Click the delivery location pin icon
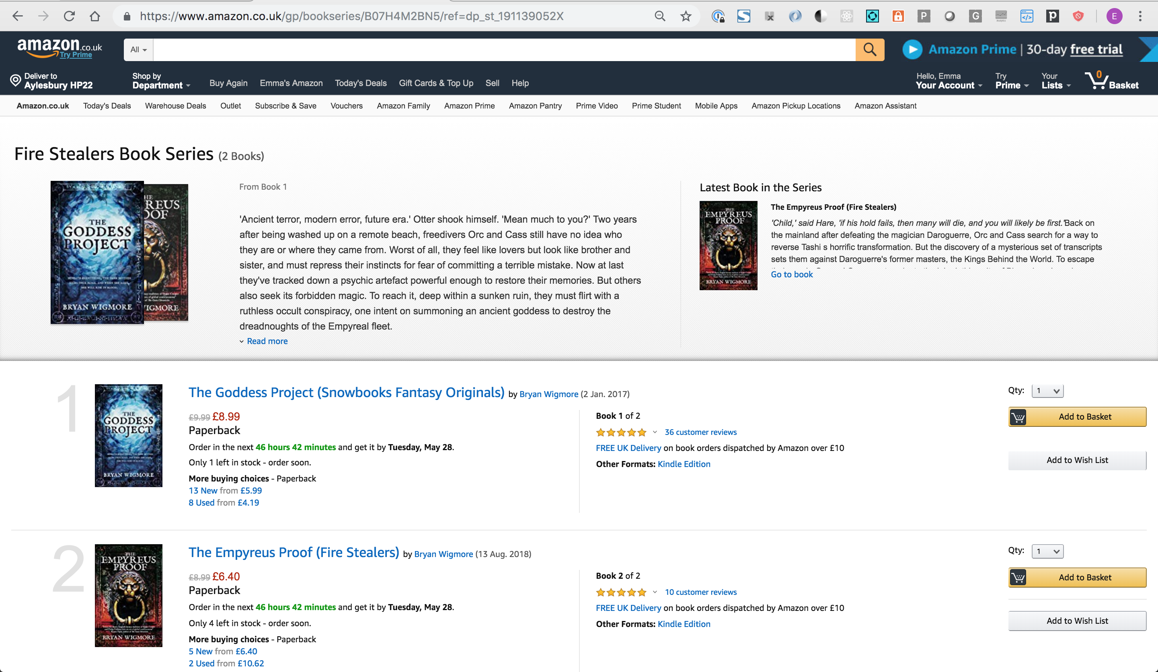Viewport: 1158px width, 672px height. (16, 80)
